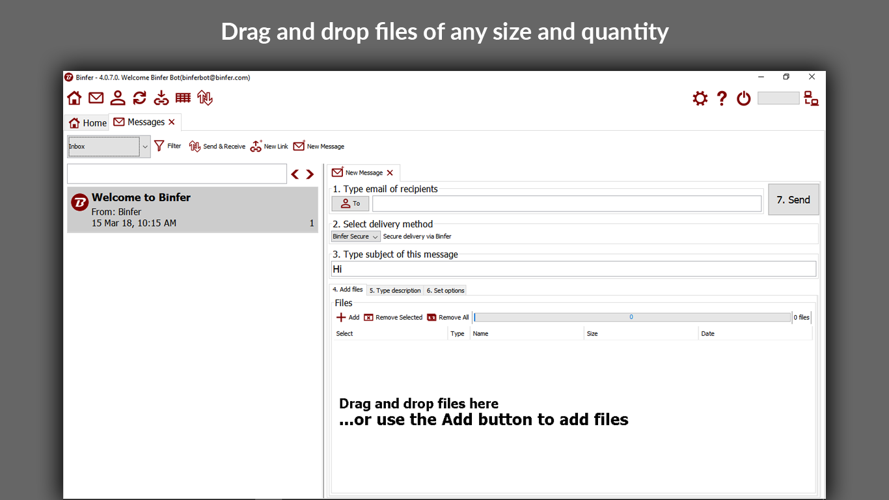Open the Settings gear icon

pyautogui.click(x=700, y=98)
